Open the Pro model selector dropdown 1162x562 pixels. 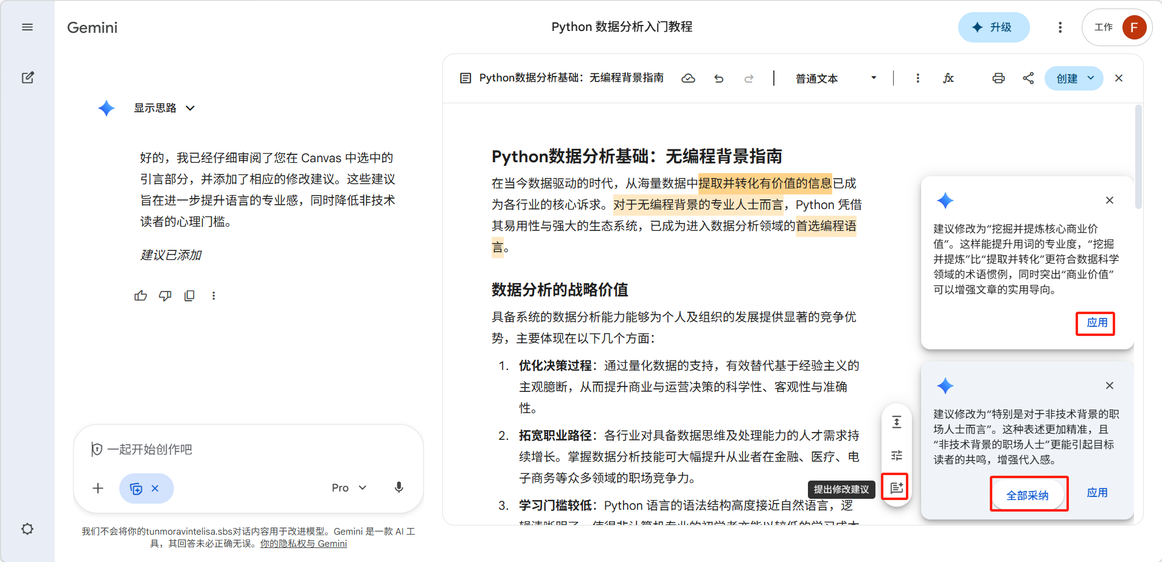coord(349,488)
